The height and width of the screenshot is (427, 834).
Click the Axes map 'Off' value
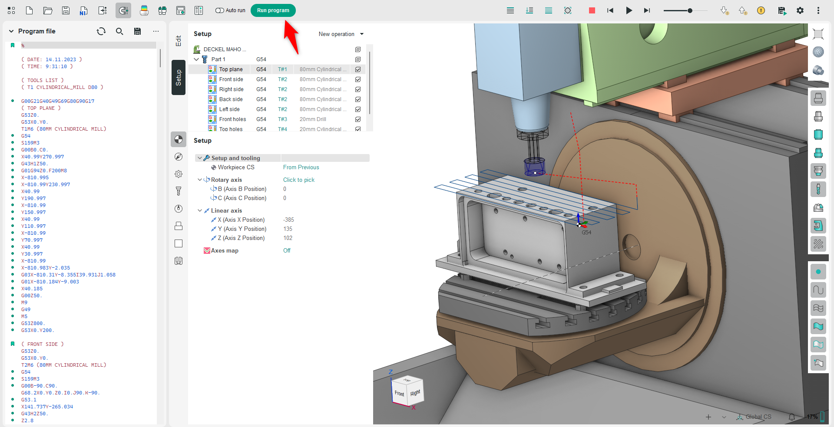287,250
